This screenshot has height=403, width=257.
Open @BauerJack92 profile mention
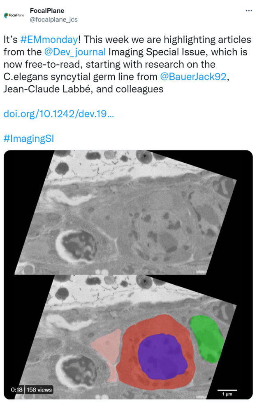193,77
